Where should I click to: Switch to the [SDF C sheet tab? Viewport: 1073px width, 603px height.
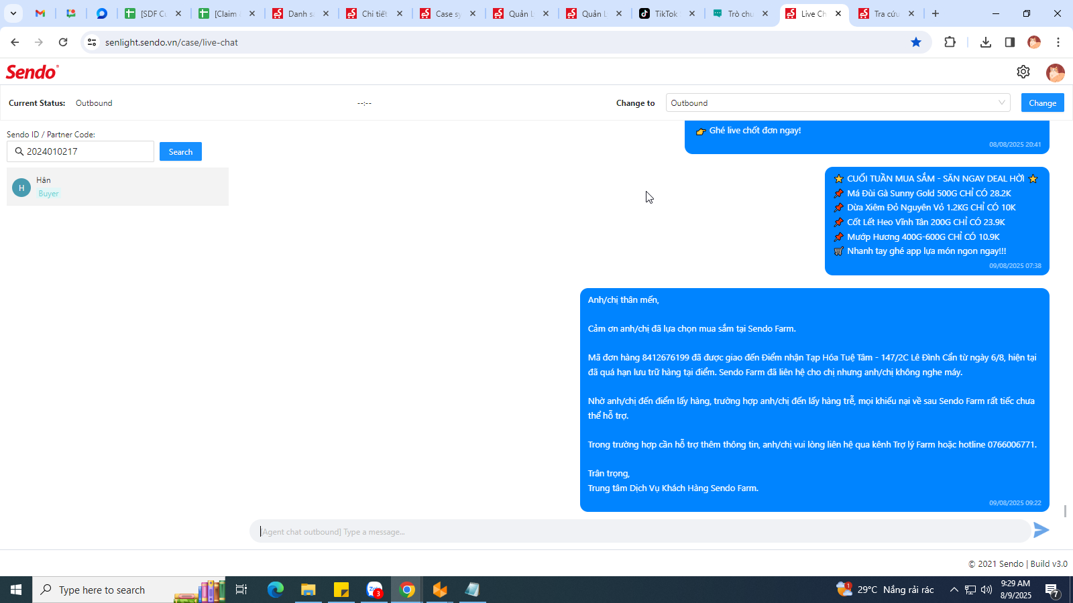point(153,13)
